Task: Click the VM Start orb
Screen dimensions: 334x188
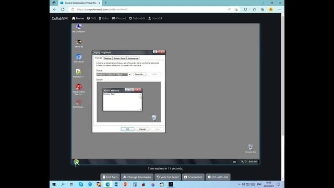Action: (x=76, y=162)
